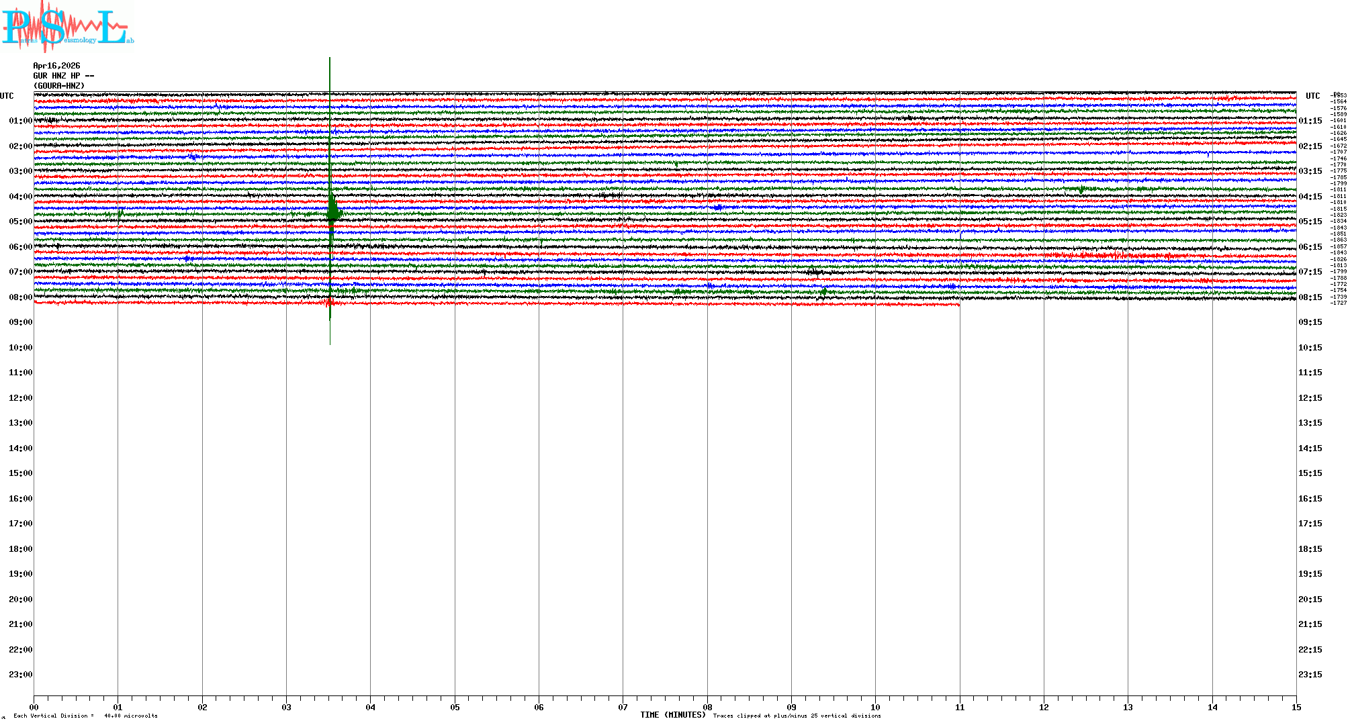
Task: Click the 21:15 label on right axis
Action: (x=1310, y=624)
